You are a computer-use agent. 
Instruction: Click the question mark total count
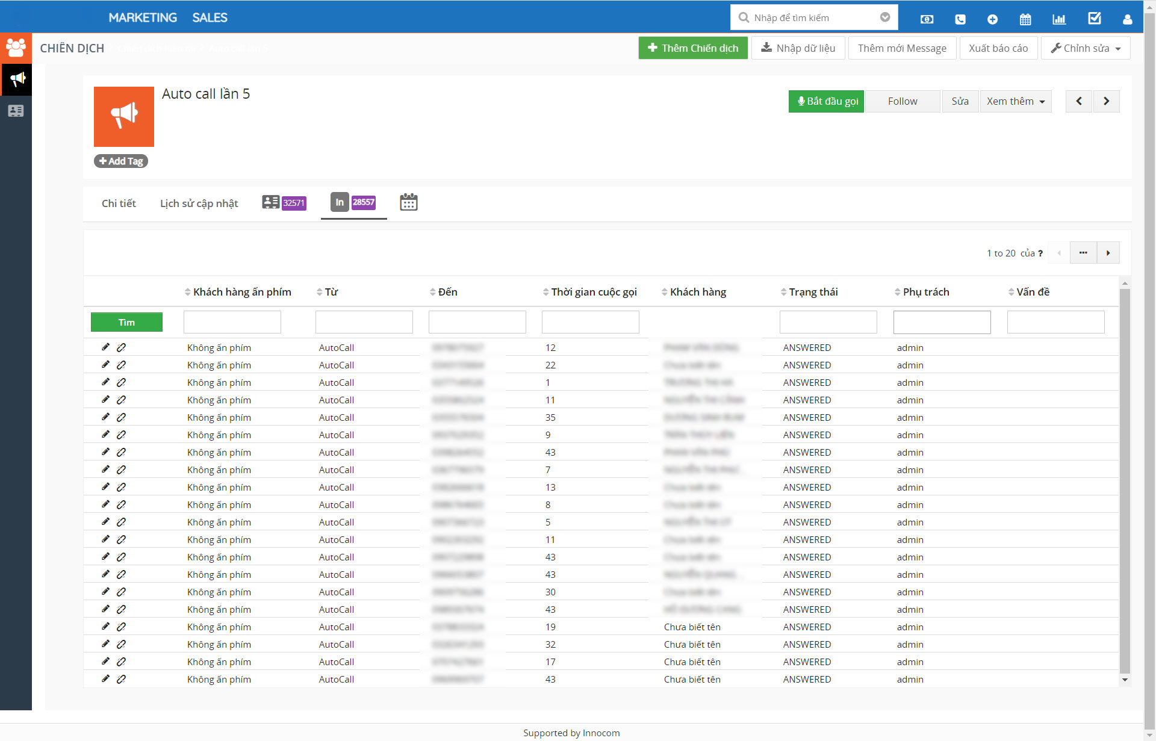click(1040, 253)
